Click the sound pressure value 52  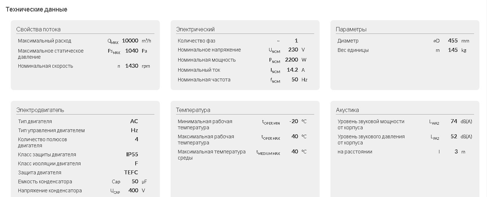click(454, 136)
